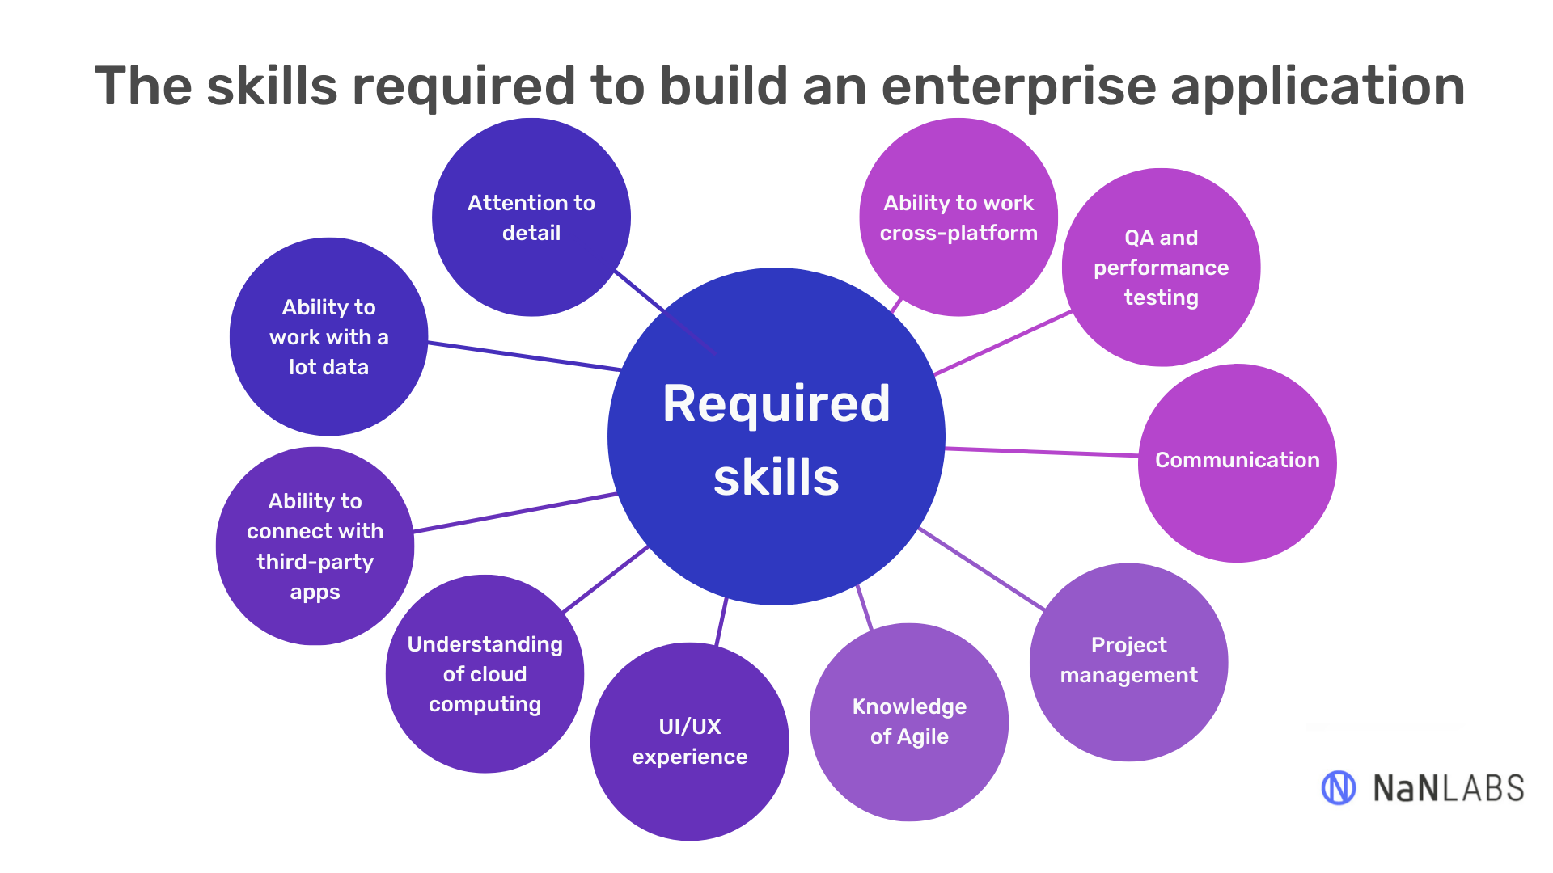Click the enterprise application title text
The width and height of the screenshot is (1553, 873).
(x=776, y=81)
